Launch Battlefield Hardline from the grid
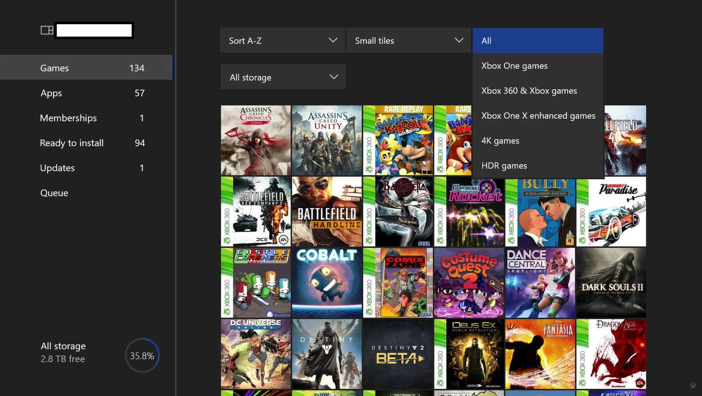 (327, 212)
